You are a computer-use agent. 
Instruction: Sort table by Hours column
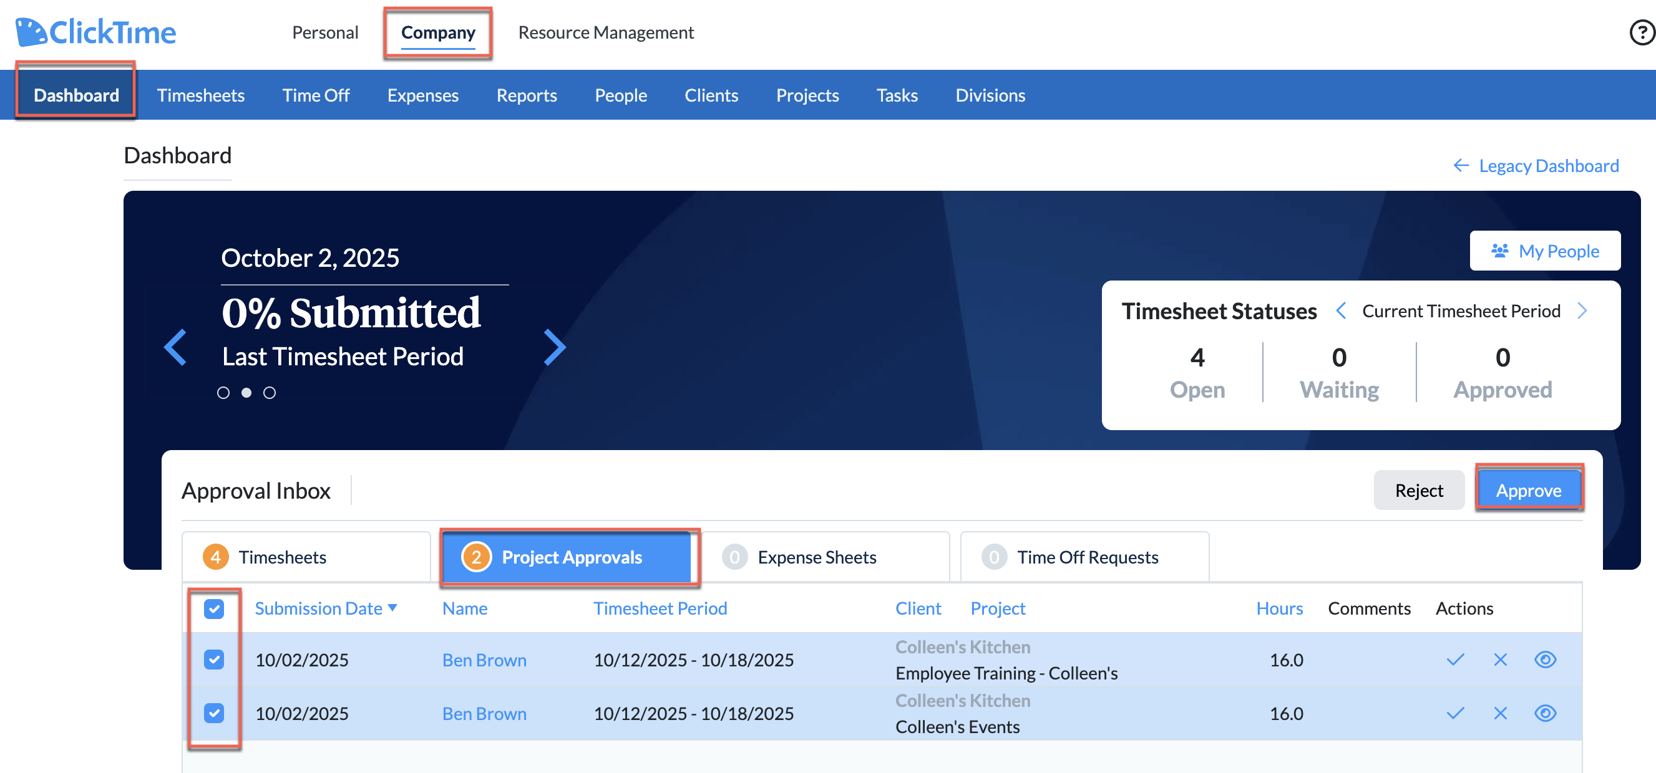pos(1279,608)
